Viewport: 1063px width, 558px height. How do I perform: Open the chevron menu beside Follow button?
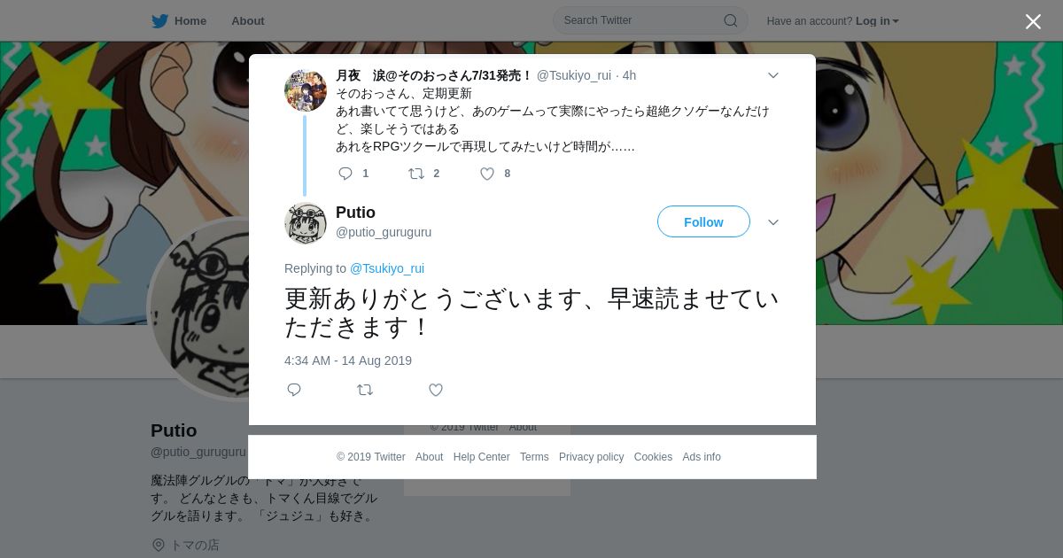click(773, 222)
